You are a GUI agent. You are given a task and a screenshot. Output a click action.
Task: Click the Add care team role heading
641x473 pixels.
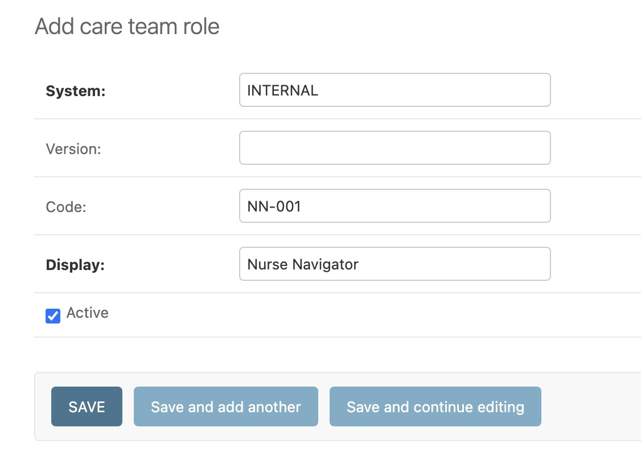[128, 26]
